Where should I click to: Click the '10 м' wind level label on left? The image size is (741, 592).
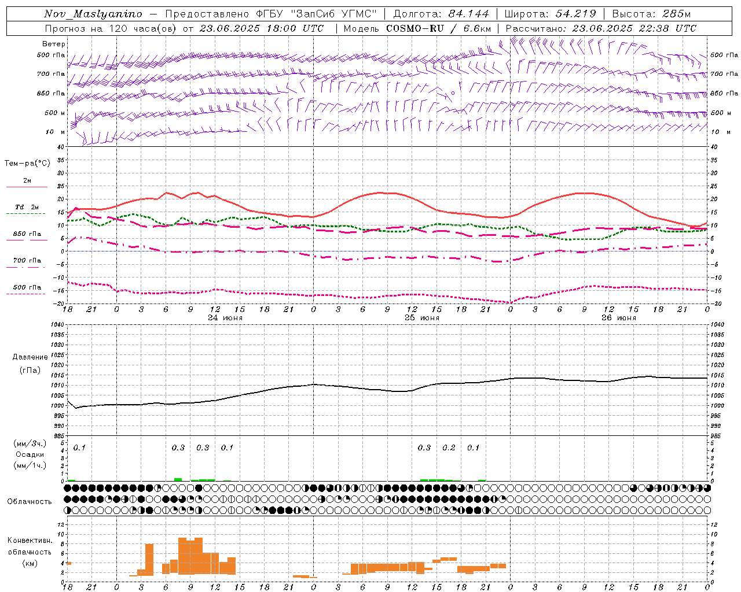click(55, 132)
